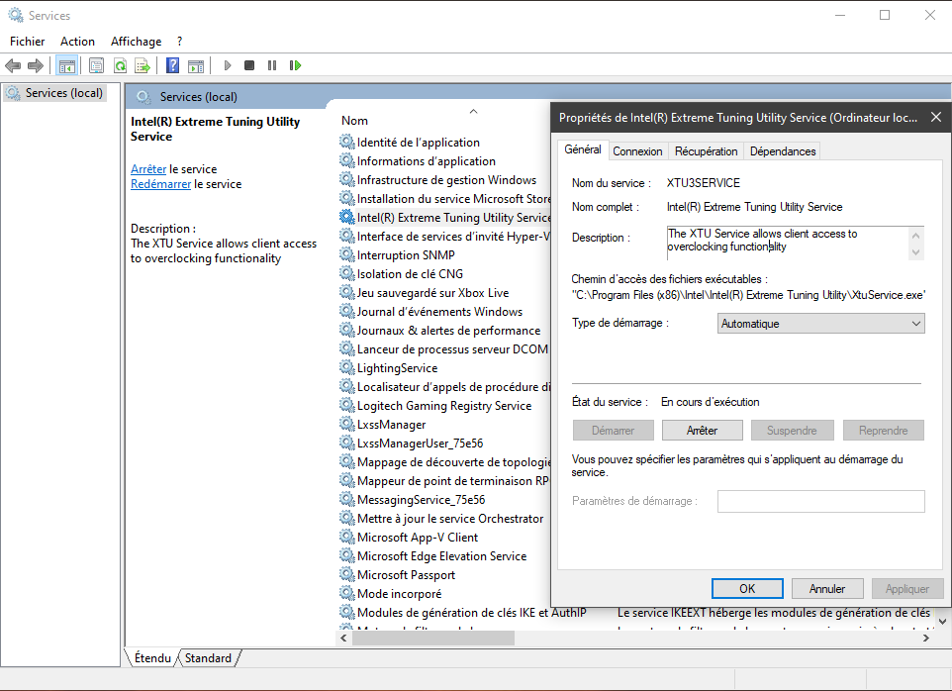
Task: Click the Restart Service toolbar icon
Action: point(296,65)
